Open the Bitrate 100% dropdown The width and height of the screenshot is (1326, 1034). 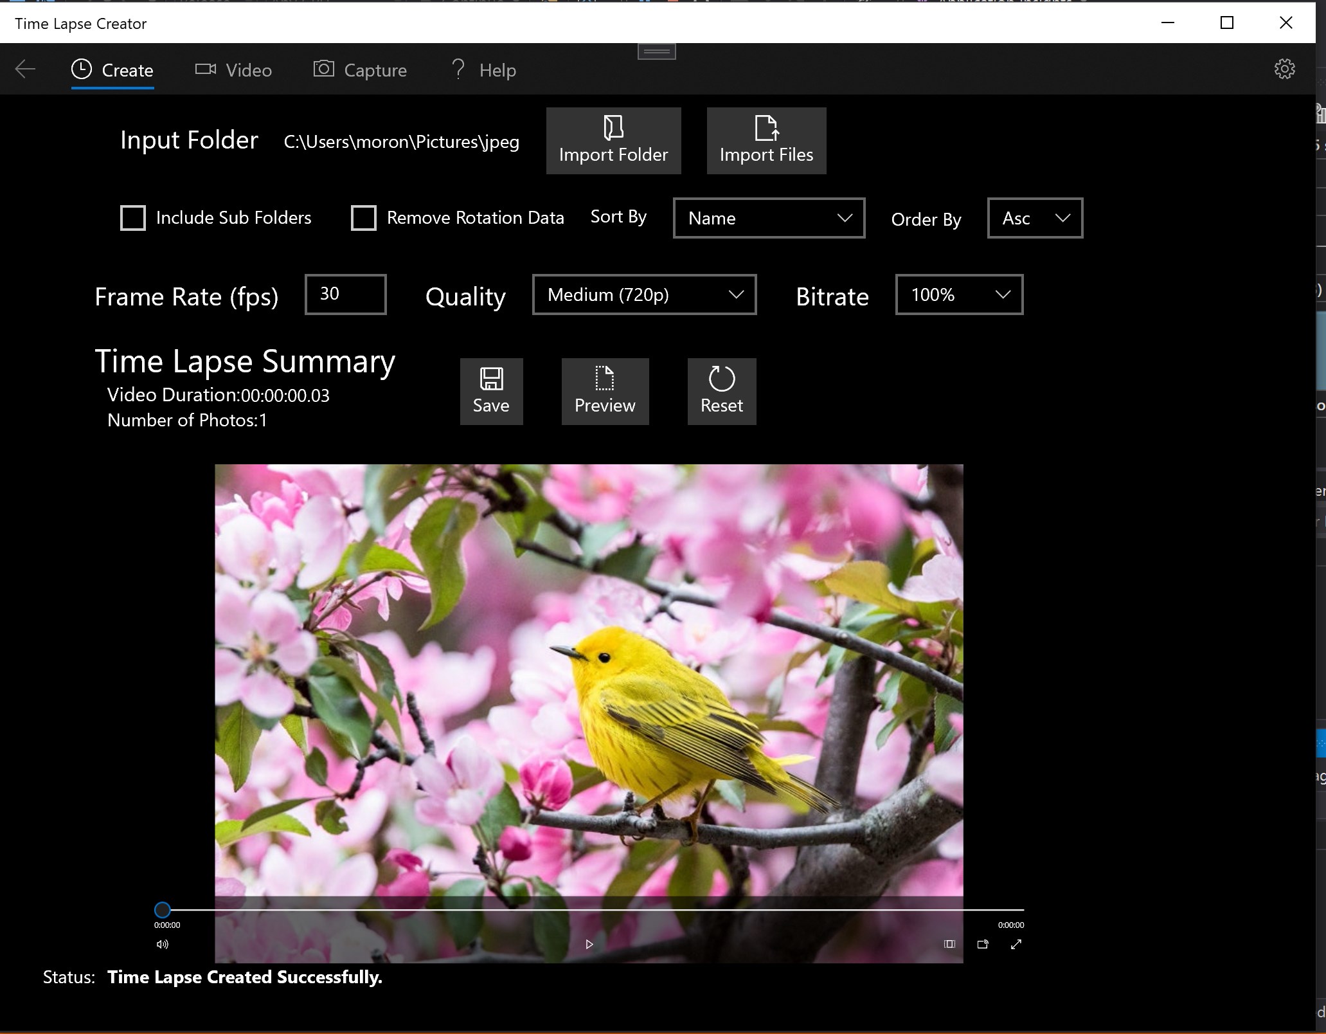point(958,295)
